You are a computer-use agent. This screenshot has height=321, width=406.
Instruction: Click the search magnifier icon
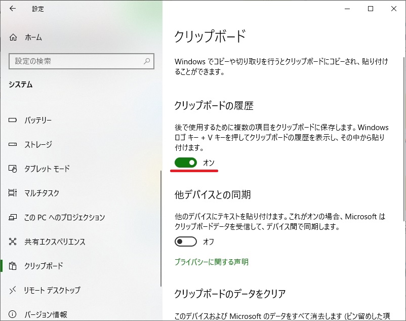point(147,61)
